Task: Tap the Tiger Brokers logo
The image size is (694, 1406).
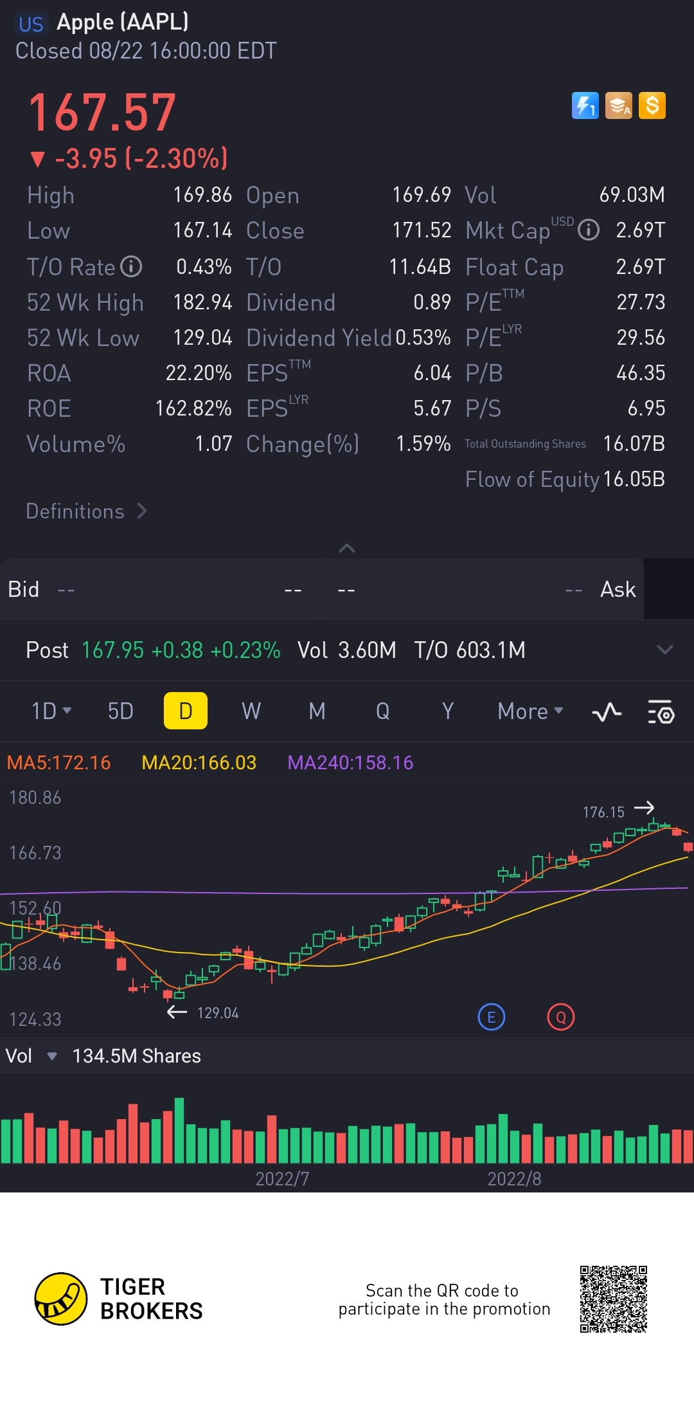Action: click(x=61, y=1299)
